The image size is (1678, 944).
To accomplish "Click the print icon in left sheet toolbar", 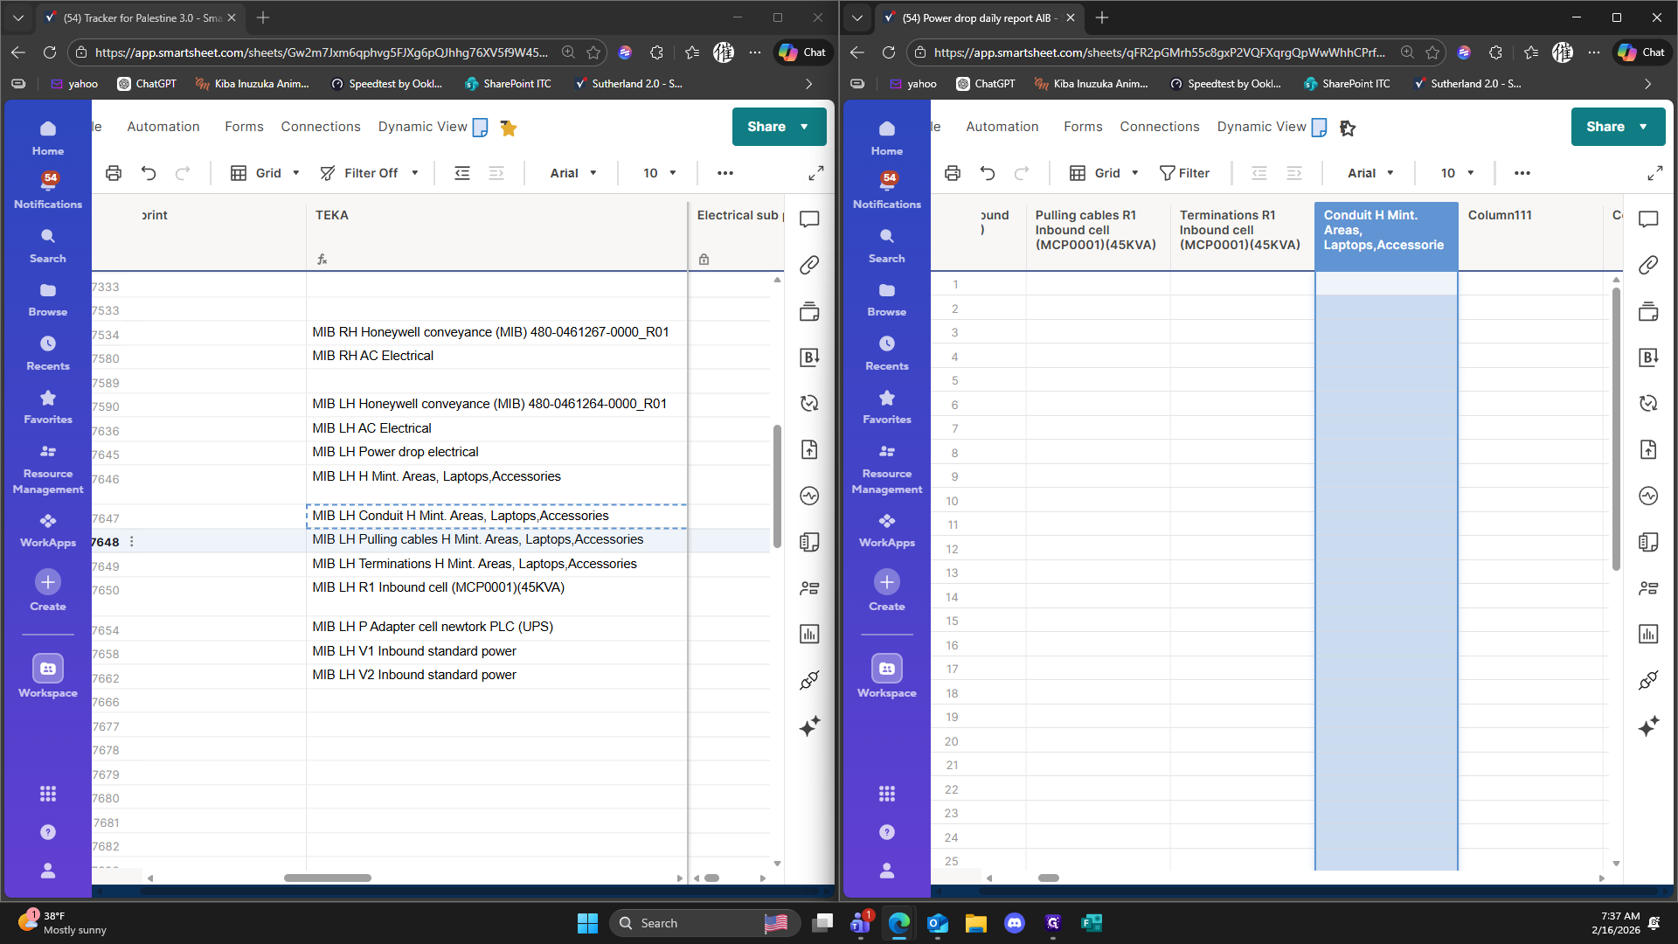I will (x=114, y=173).
